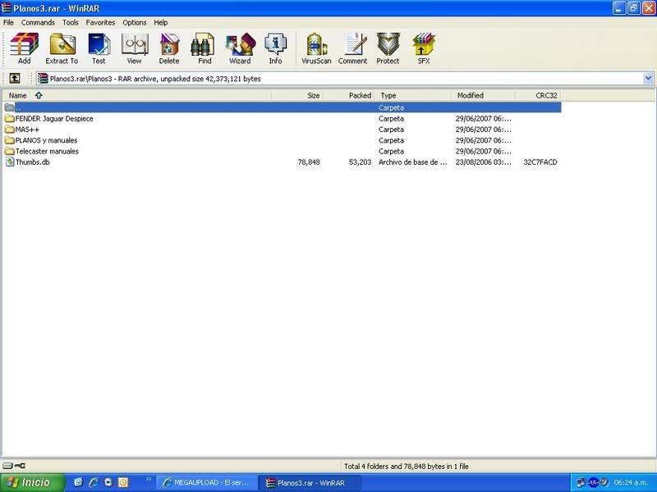The image size is (657, 492).
Task: Show archive Info
Action: (x=275, y=48)
